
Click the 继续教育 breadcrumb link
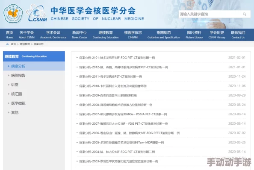click(x=25, y=44)
